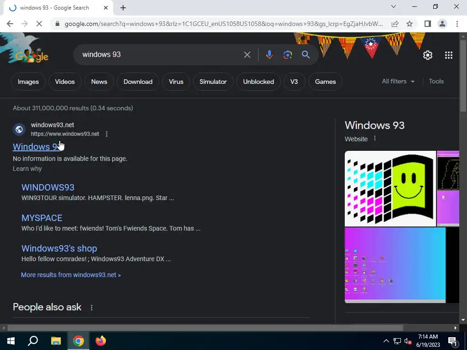
Task: Switch to Firefox in the taskbar
Action: [x=101, y=341]
